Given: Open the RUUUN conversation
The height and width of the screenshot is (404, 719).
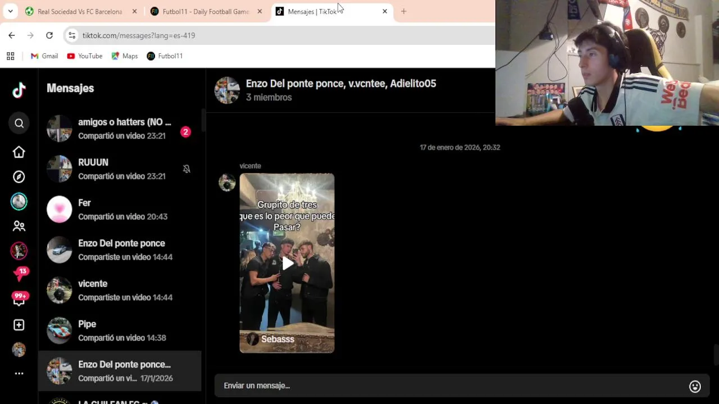Looking at the screenshot, I should (x=120, y=169).
